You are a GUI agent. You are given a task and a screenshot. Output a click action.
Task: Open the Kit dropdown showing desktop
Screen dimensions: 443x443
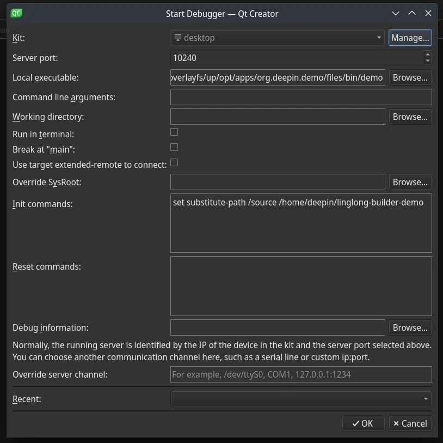(x=278, y=38)
